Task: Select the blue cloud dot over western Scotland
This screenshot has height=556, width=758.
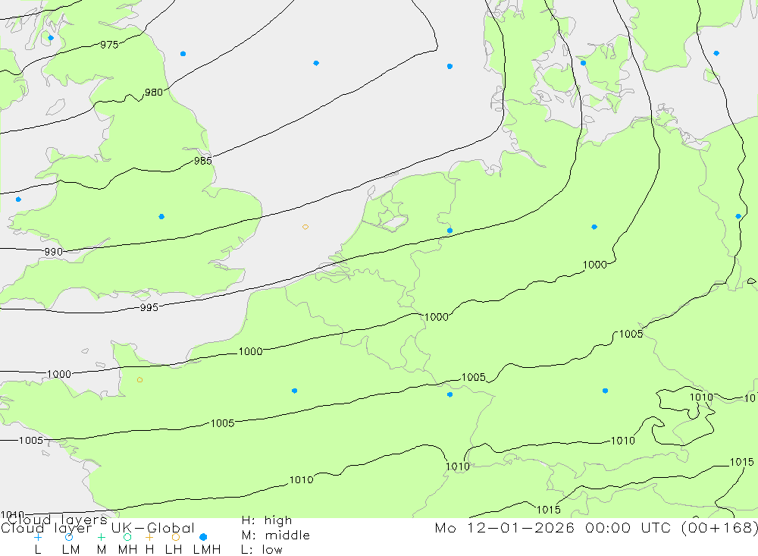Action: click(x=51, y=38)
